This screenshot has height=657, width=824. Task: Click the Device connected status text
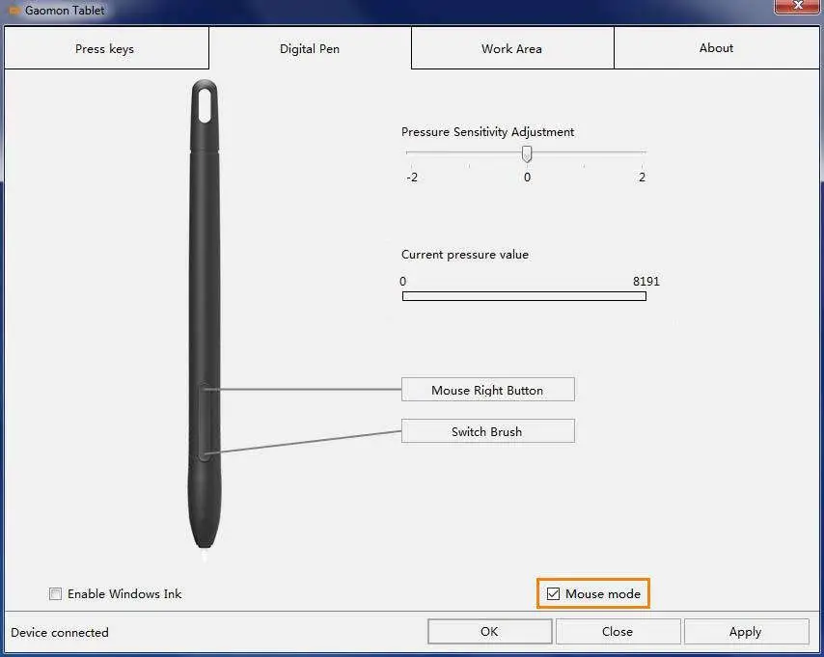tap(60, 632)
